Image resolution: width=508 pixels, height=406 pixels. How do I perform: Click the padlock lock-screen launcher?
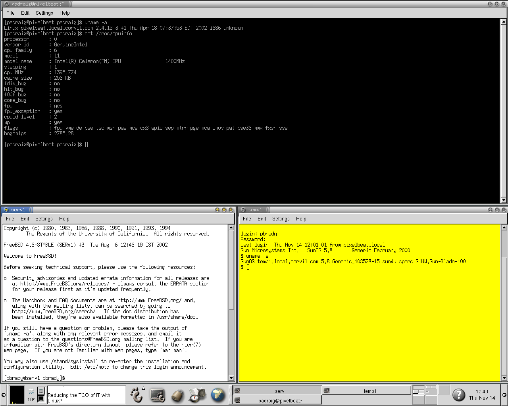(177, 395)
